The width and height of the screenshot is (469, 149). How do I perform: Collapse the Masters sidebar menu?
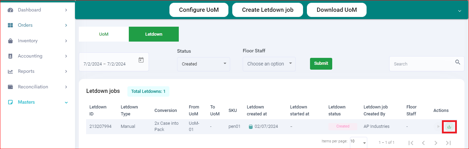(x=38, y=102)
